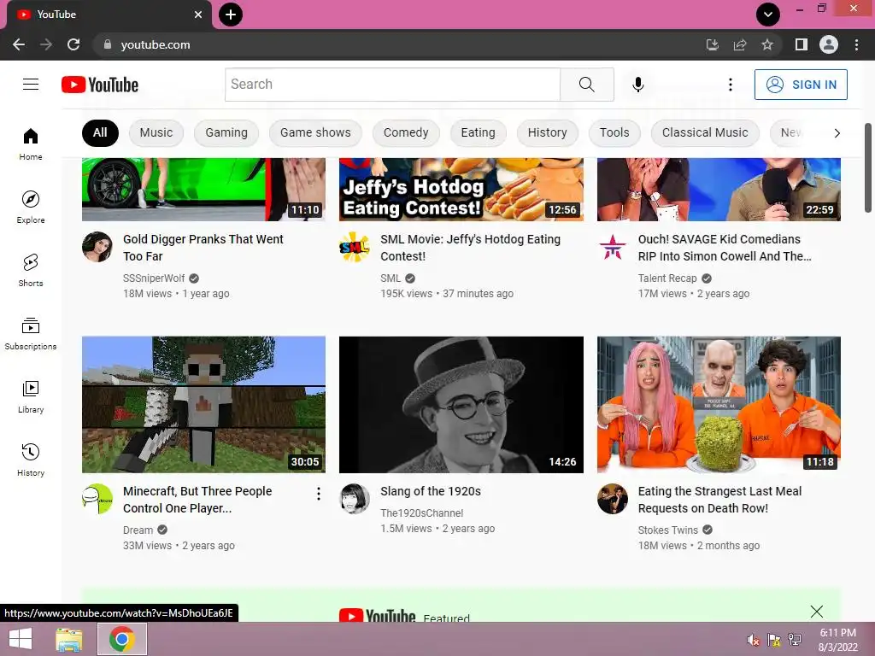The width and height of the screenshot is (875, 656).
Task: Click the SIGN IN button
Action: [x=801, y=85]
